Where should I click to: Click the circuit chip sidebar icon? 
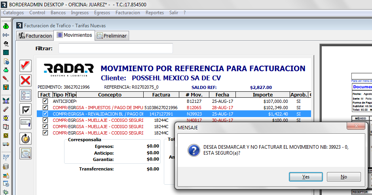click(6, 135)
